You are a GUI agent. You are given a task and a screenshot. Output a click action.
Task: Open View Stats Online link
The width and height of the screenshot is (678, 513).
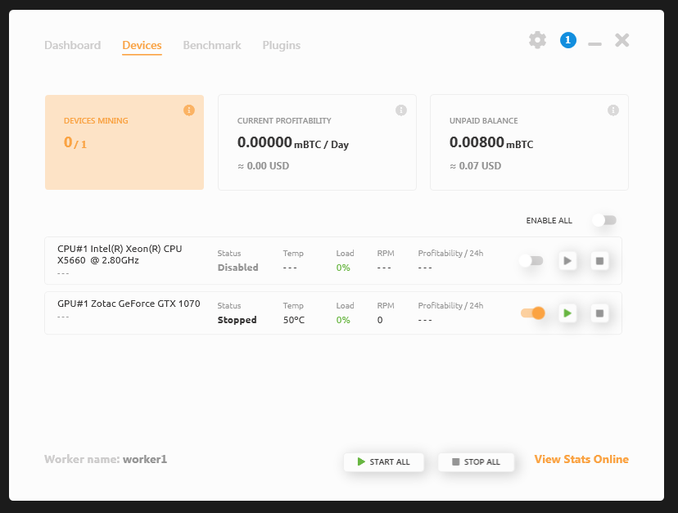click(581, 459)
